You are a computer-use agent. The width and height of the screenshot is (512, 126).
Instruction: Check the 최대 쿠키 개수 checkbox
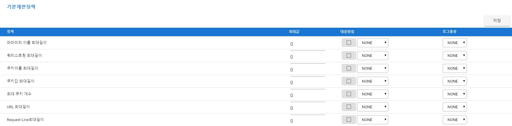point(349,94)
